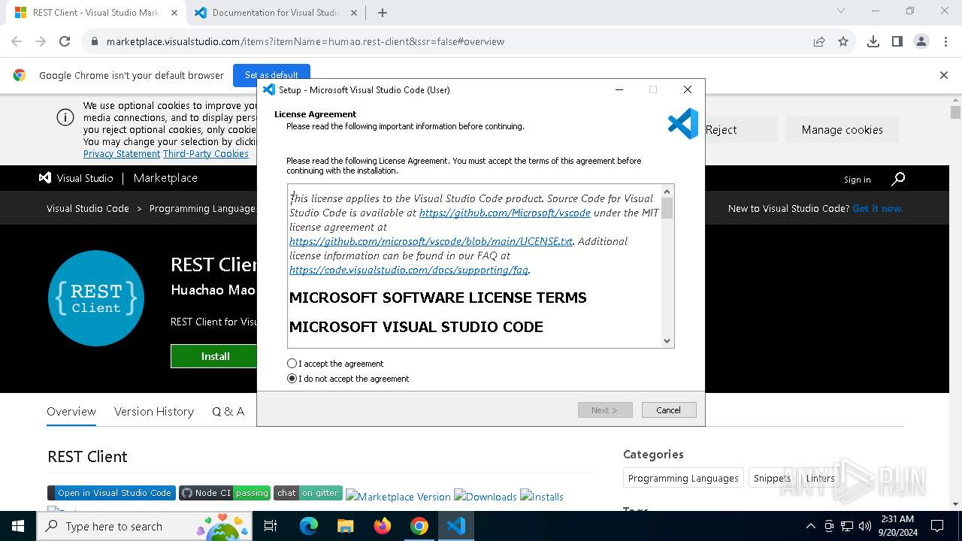This screenshot has width=962, height=541.
Task: Click the marketplace search magnifier icon
Action: point(898,179)
